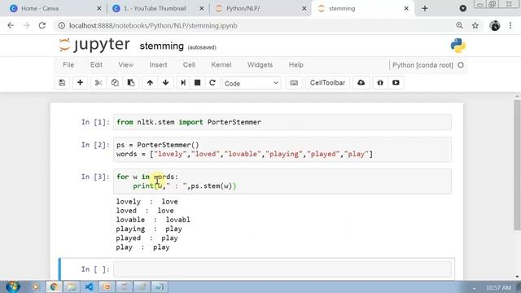Restart the kernel circular arrow icon
Viewport: 521px width, 293px height.
(212, 83)
